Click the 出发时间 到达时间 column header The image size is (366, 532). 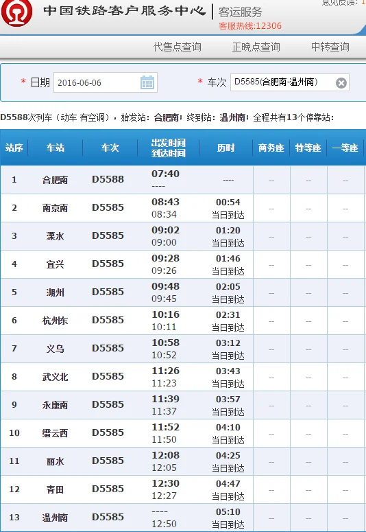(168, 148)
